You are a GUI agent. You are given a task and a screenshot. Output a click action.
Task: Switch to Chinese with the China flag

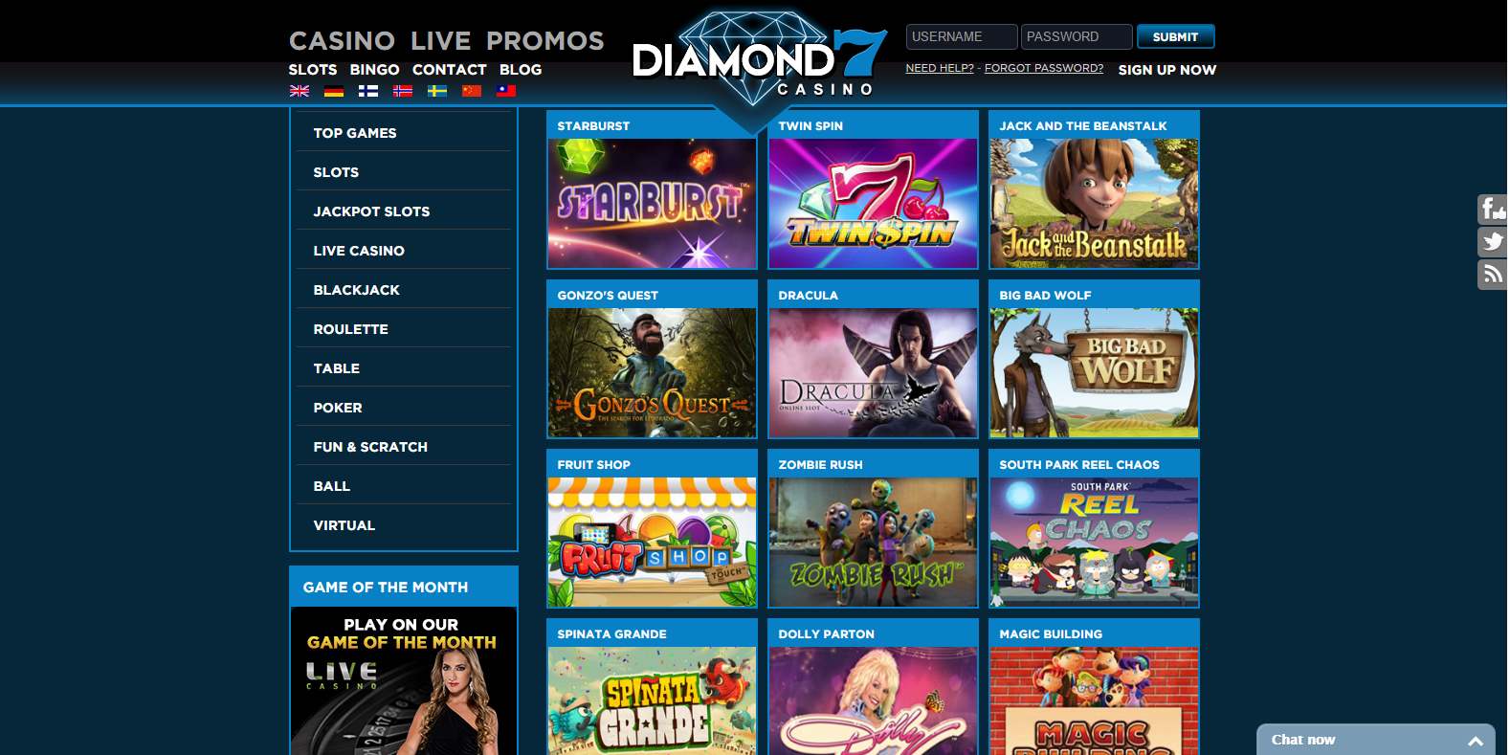point(472,91)
